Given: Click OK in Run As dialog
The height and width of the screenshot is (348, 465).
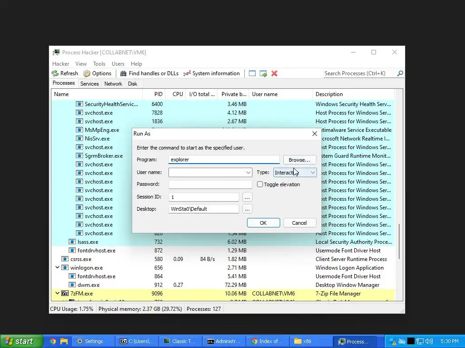Looking at the screenshot, I should 263,223.
